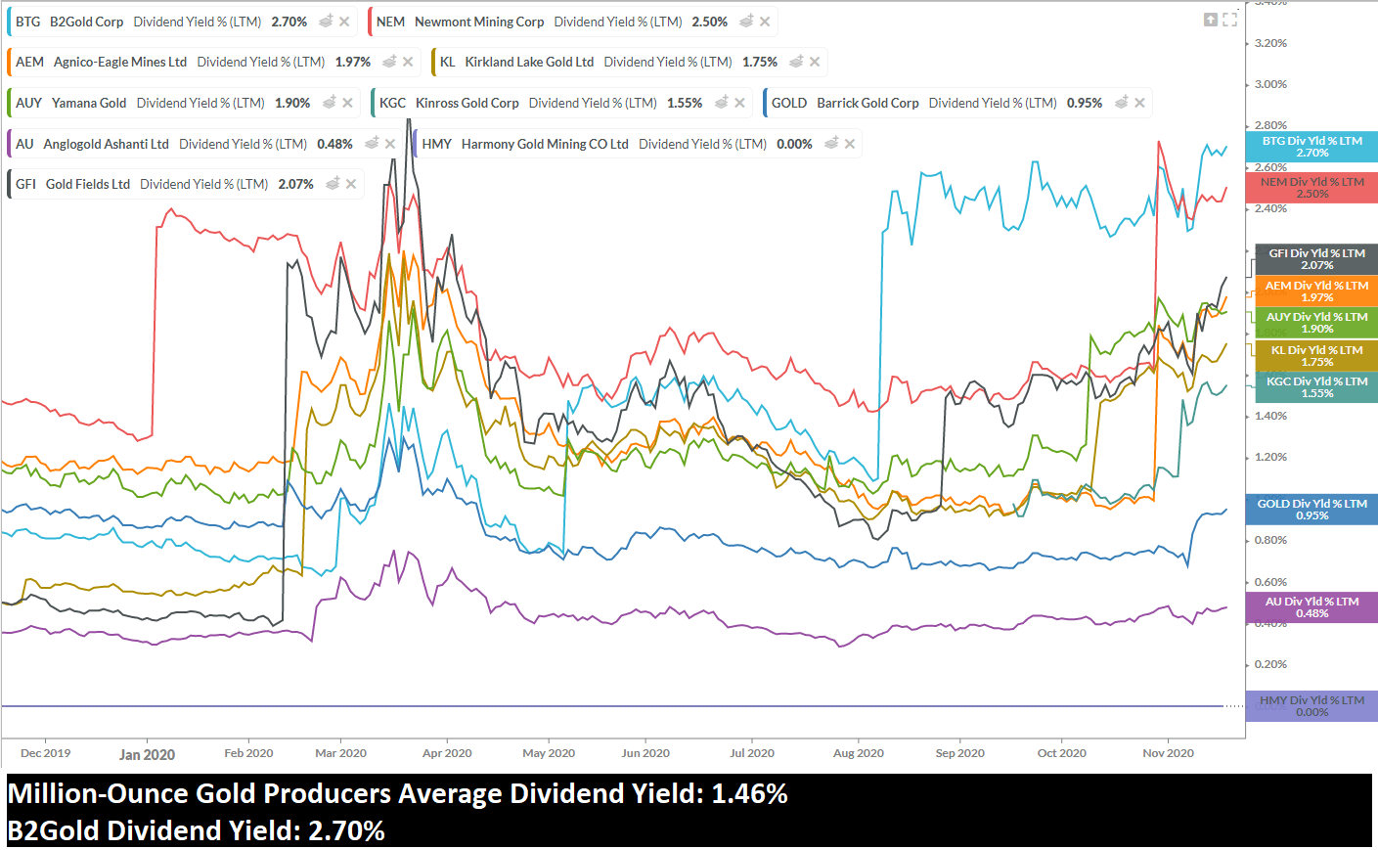Click the Jan 2020 marker on the time axis
Viewport: 1378px width, 850px height.
coord(147,754)
